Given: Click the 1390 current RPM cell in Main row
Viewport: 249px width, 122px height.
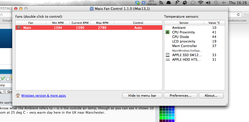Looking at the screenshot, I should click(80, 28).
